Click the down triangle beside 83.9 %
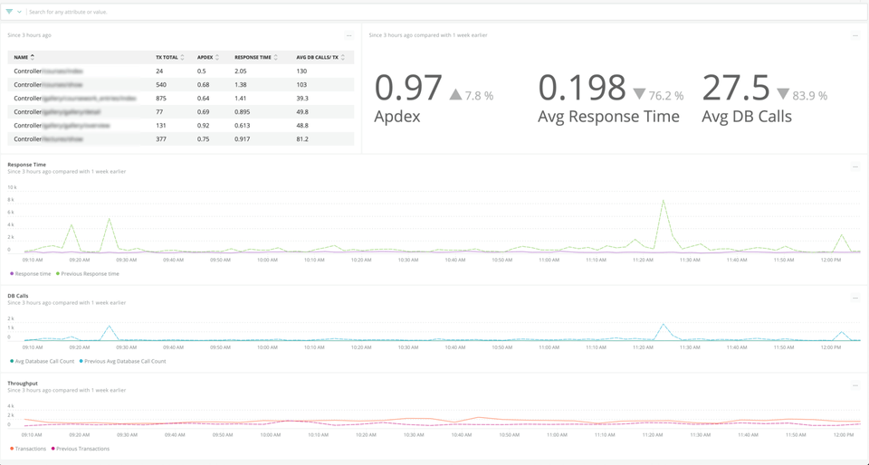The height and width of the screenshot is (465, 869). coord(782,95)
